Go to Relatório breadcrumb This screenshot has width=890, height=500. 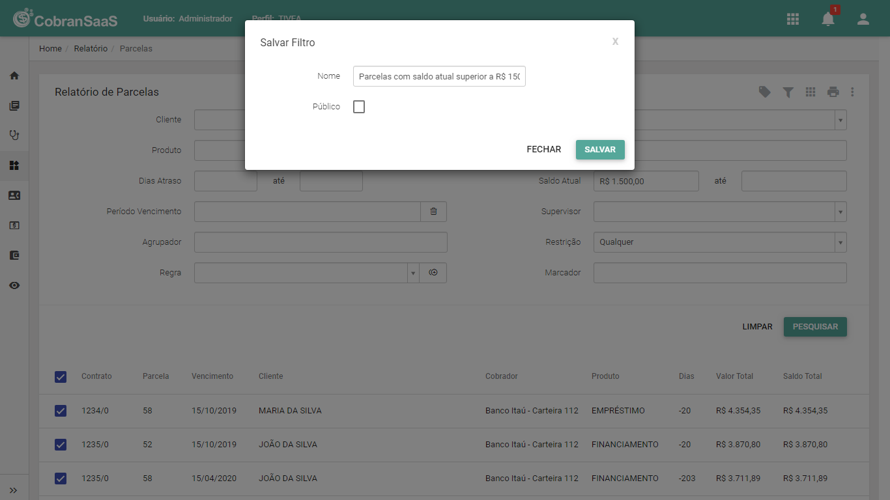click(x=91, y=49)
